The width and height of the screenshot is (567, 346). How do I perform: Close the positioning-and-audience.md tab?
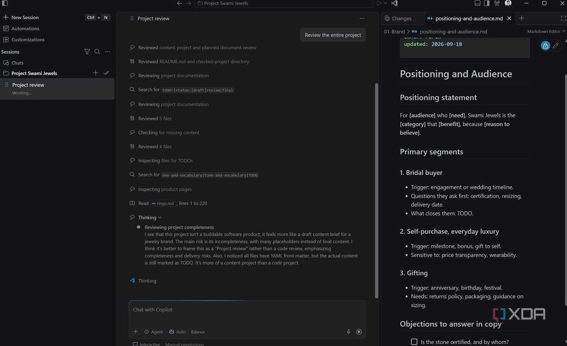click(509, 18)
